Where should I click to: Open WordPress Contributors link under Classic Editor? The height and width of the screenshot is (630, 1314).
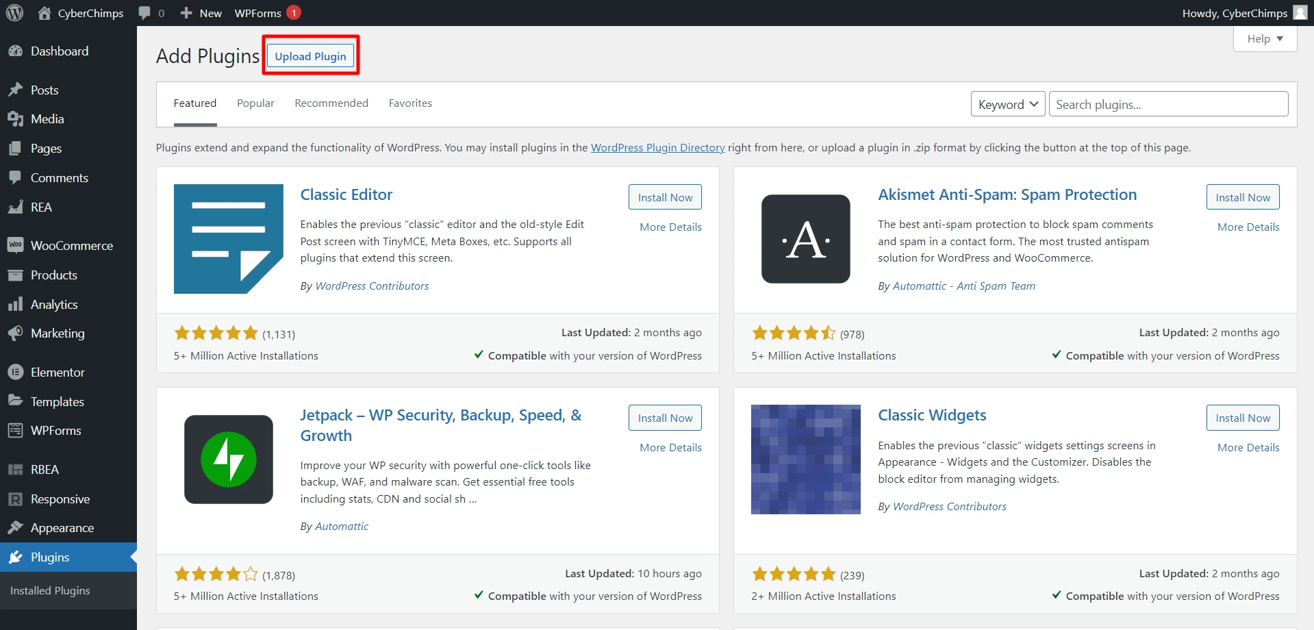(372, 286)
